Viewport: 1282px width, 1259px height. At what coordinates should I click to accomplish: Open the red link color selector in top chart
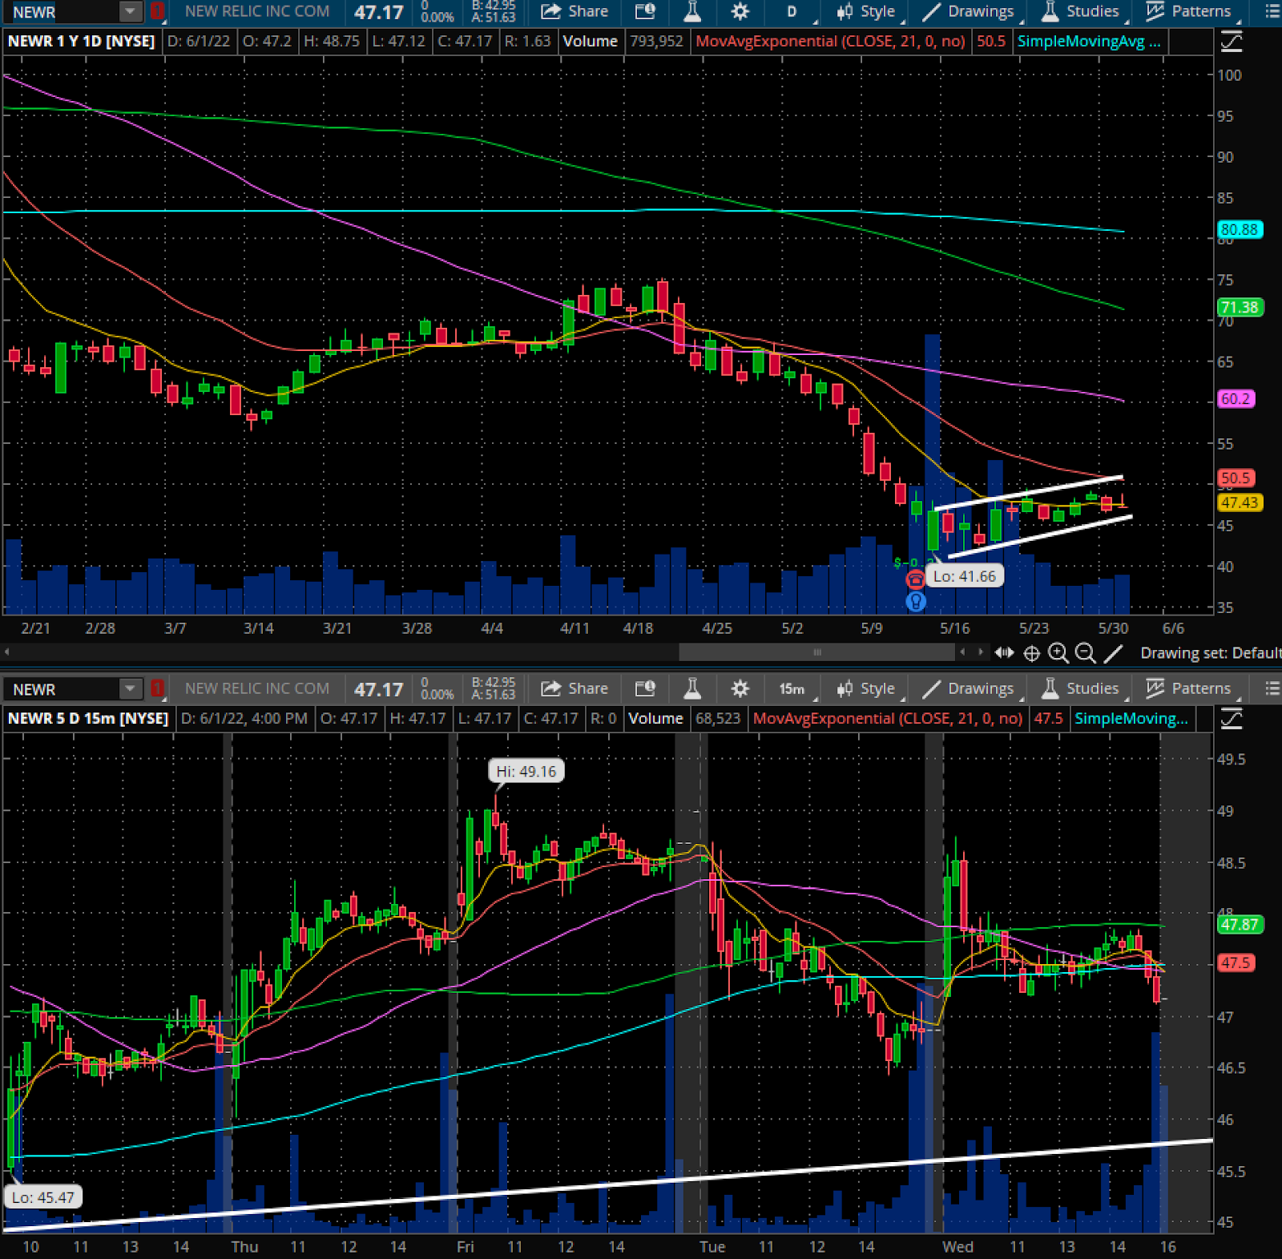coord(157,11)
